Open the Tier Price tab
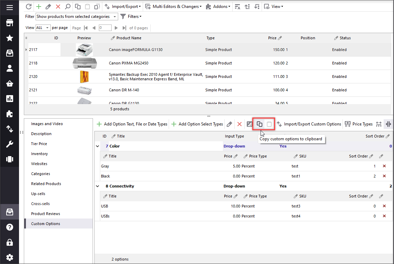This screenshot has height=264, width=394. tap(39, 144)
